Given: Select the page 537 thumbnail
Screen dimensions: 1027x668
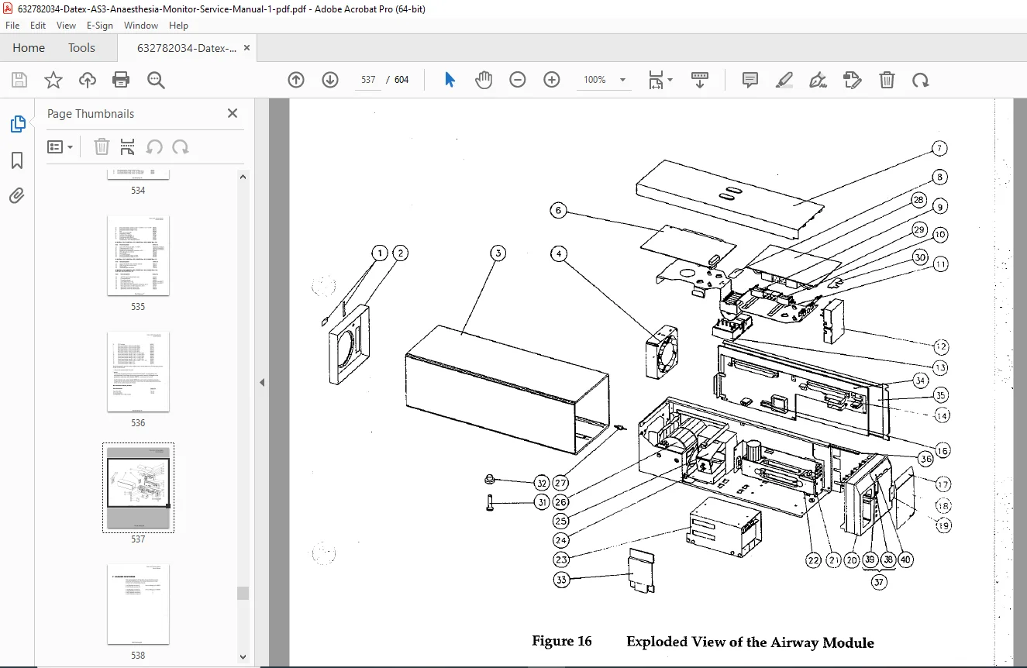Looking at the screenshot, I should point(138,488).
